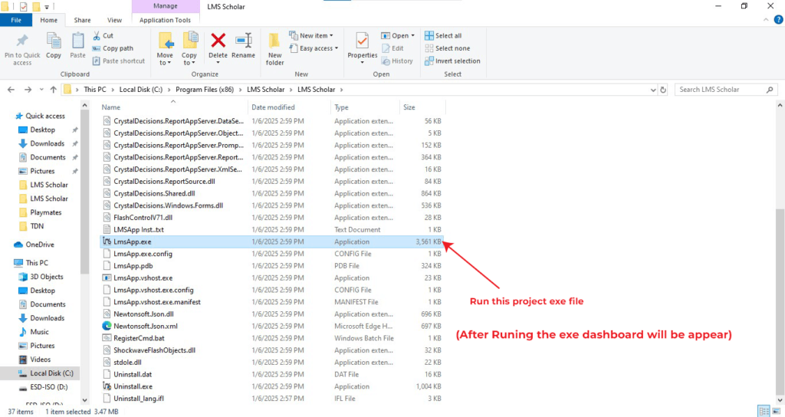This screenshot has width=785, height=417.
Task: Open the recent locations dropdown
Action: (41, 90)
